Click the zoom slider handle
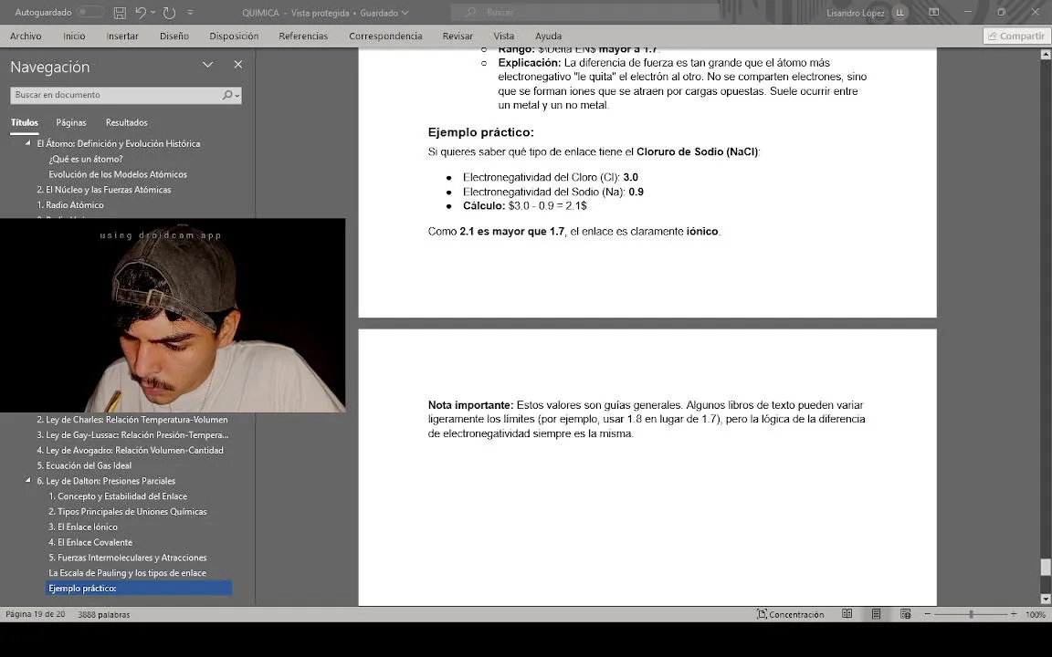Screen dimensions: 1052x657 (x=971, y=614)
